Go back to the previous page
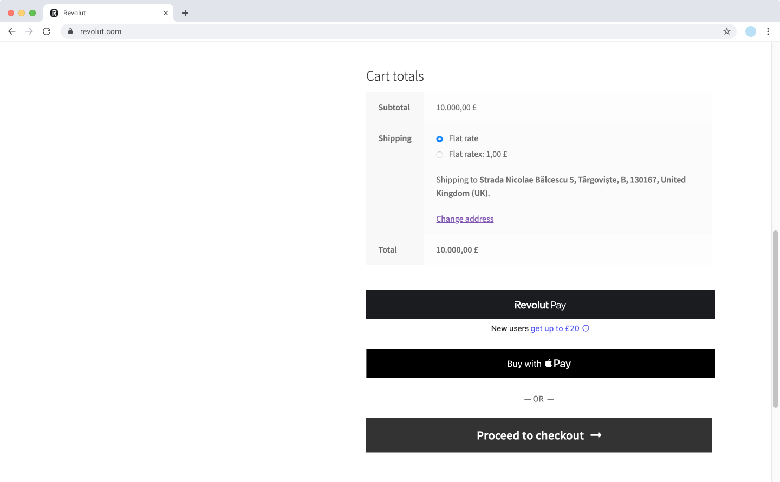The height and width of the screenshot is (482, 780). 12,31
